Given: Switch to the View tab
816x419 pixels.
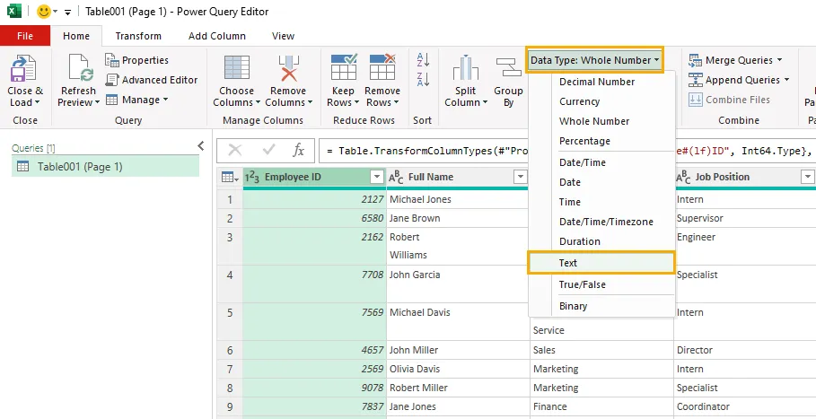Looking at the screenshot, I should click(x=283, y=36).
